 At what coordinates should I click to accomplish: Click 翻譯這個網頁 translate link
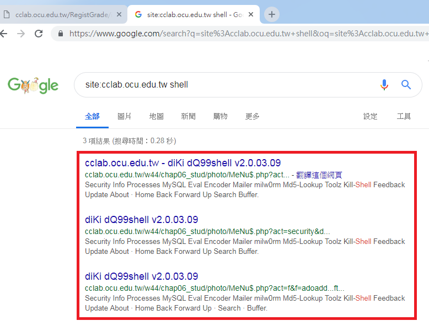click(319, 175)
